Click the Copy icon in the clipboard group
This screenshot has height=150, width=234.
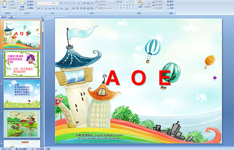pos(9,5)
